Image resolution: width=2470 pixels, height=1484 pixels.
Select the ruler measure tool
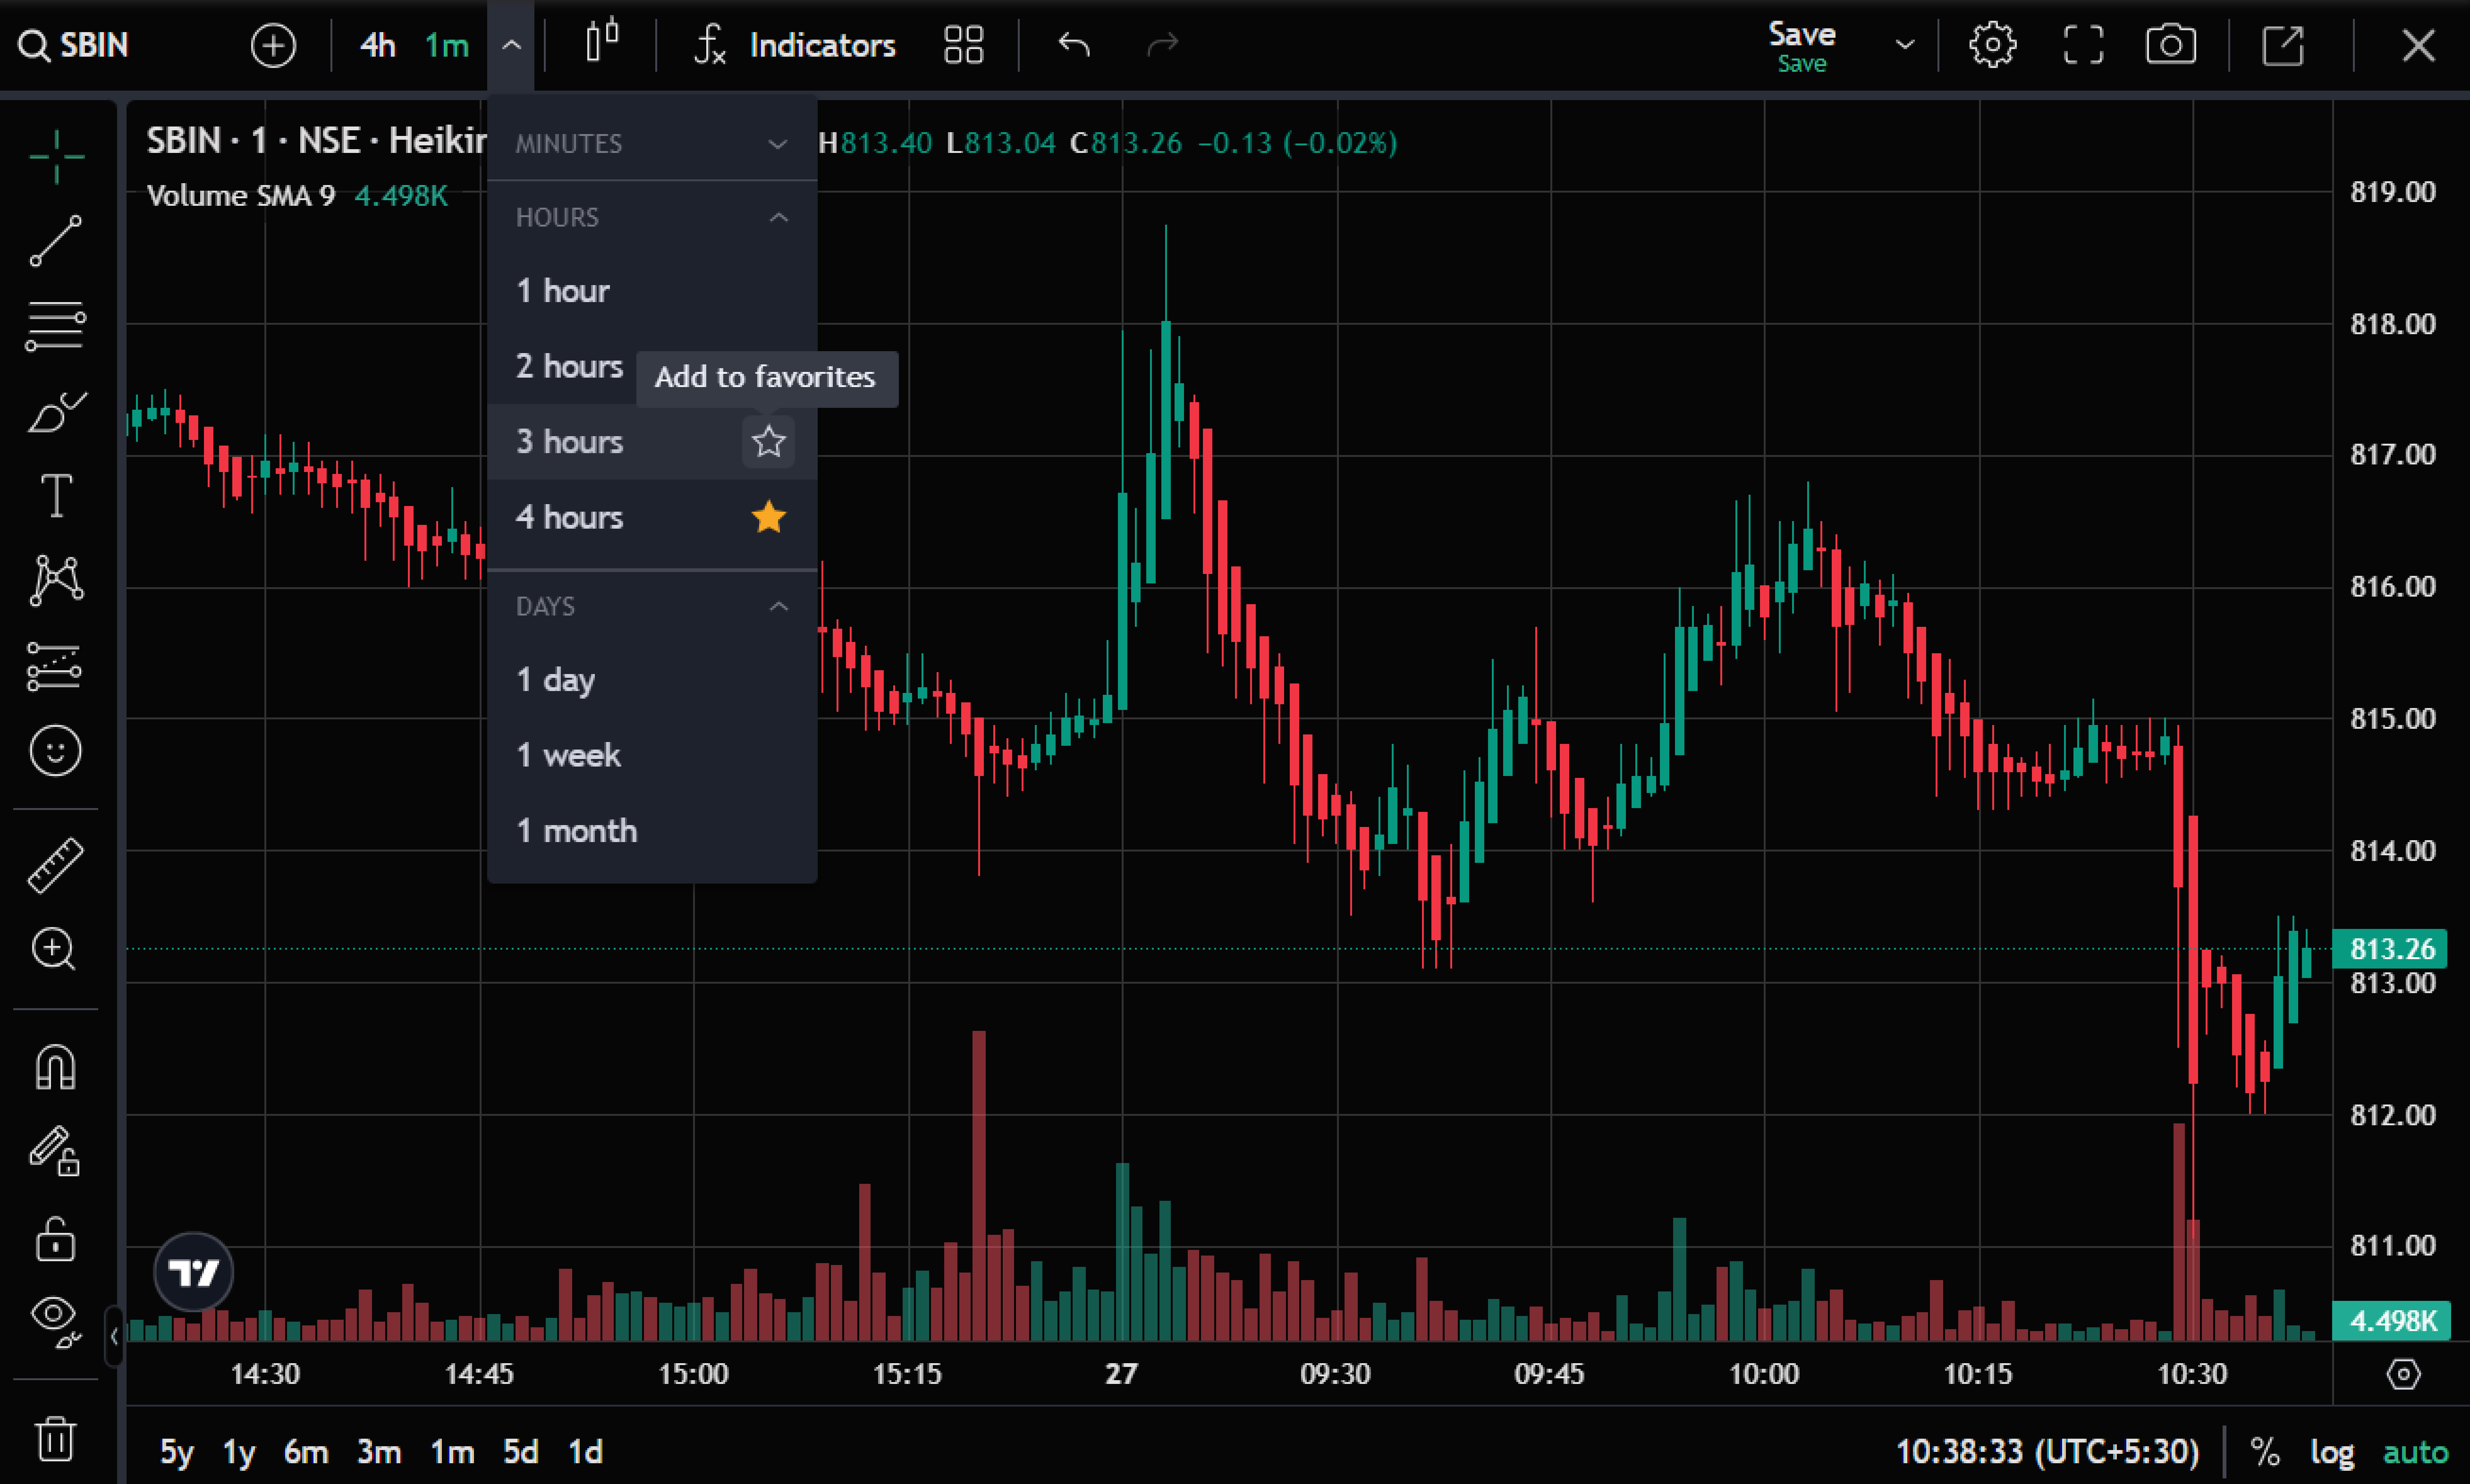click(x=56, y=865)
